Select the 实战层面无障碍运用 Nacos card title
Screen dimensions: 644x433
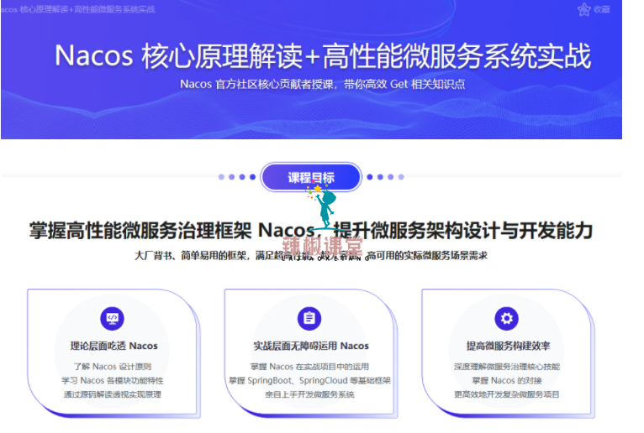tap(311, 346)
